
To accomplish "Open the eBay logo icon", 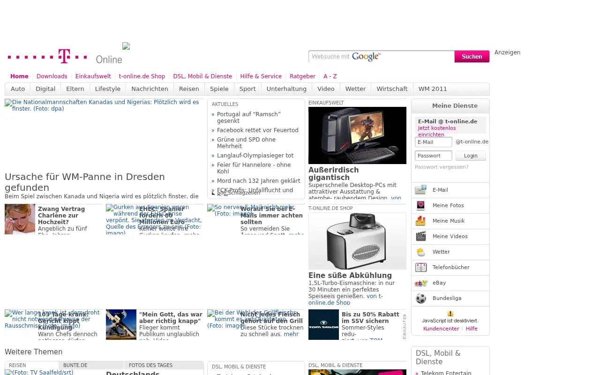I will [x=420, y=283].
